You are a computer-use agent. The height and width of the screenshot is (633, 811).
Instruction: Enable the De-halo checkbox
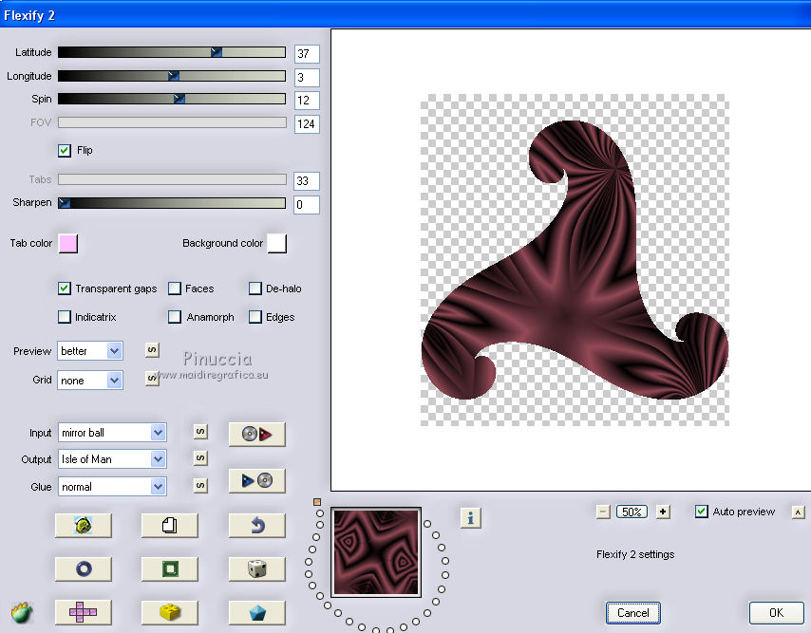click(x=255, y=289)
